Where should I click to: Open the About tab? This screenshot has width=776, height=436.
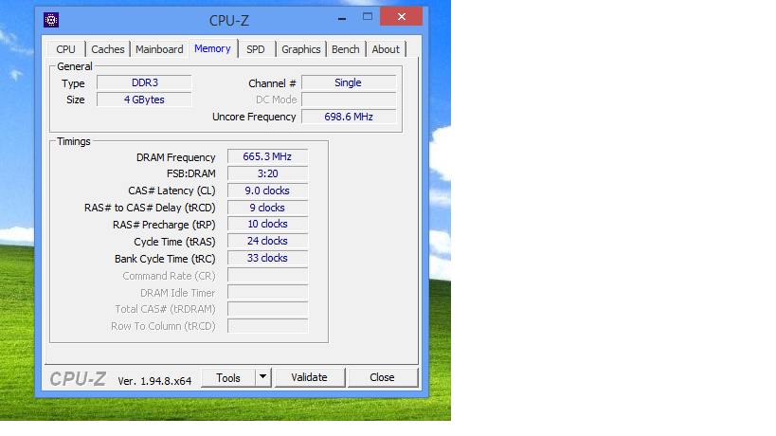pos(386,49)
